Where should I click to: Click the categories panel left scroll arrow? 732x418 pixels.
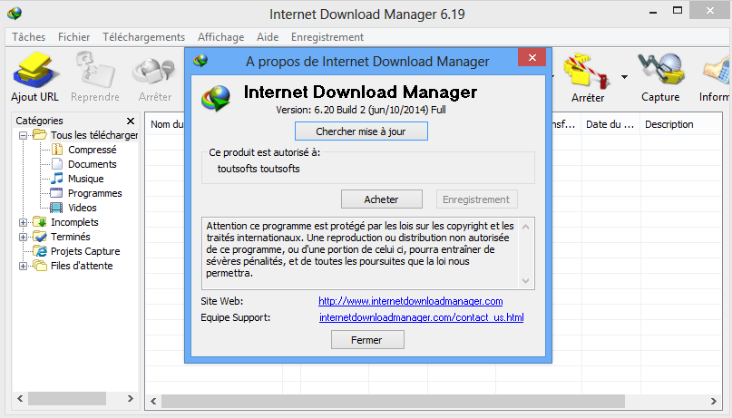[20, 398]
